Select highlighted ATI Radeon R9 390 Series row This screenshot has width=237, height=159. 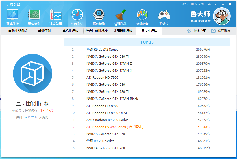pyautogui.click(x=147, y=127)
